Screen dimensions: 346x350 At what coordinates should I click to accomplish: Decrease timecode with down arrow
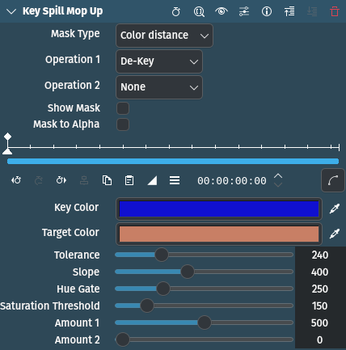[x=278, y=185]
